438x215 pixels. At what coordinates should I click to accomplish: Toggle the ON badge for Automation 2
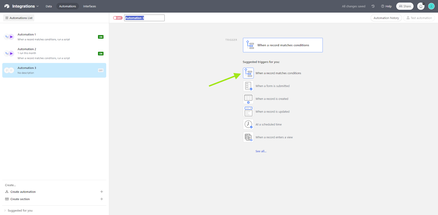(101, 54)
